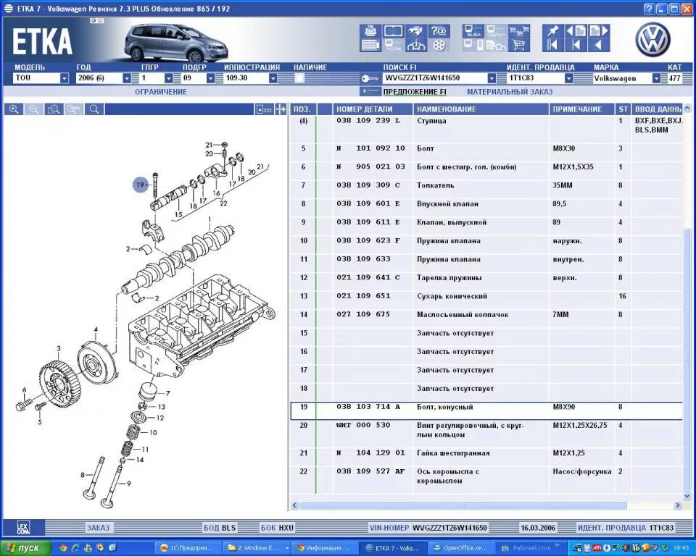This screenshot has height=556, width=696.
Task: Click the ELSA workstation icon
Action: 473,31
